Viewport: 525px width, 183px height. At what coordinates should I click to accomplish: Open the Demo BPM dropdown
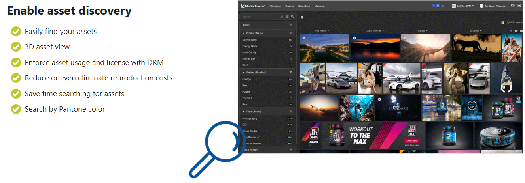click(x=465, y=6)
